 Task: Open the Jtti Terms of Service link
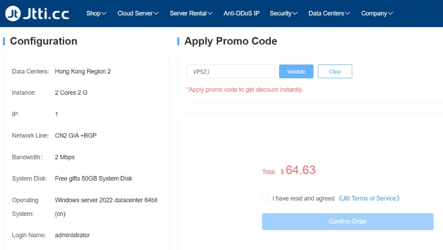[x=369, y=199]
